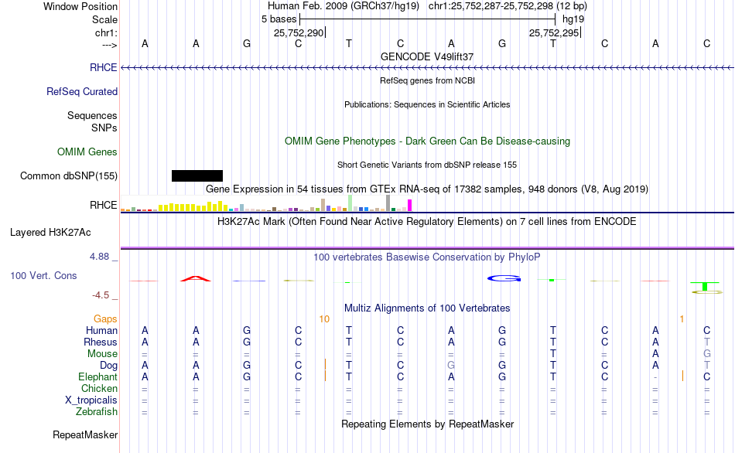
Task: Click the orange gap count 1
Action: (682, 319)
